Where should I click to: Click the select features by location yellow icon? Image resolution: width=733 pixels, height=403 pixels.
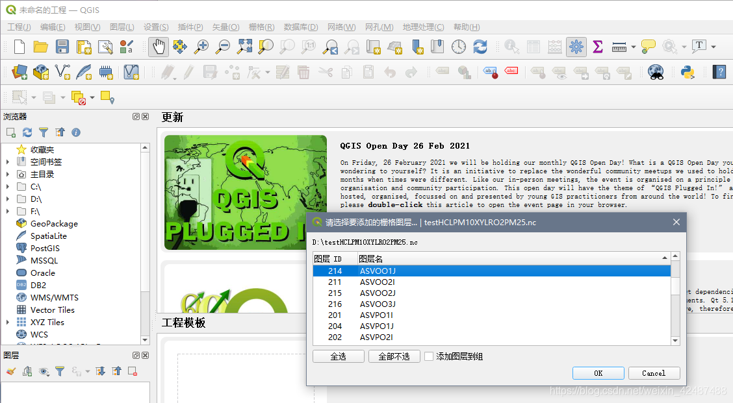click(x=107, y=97)
